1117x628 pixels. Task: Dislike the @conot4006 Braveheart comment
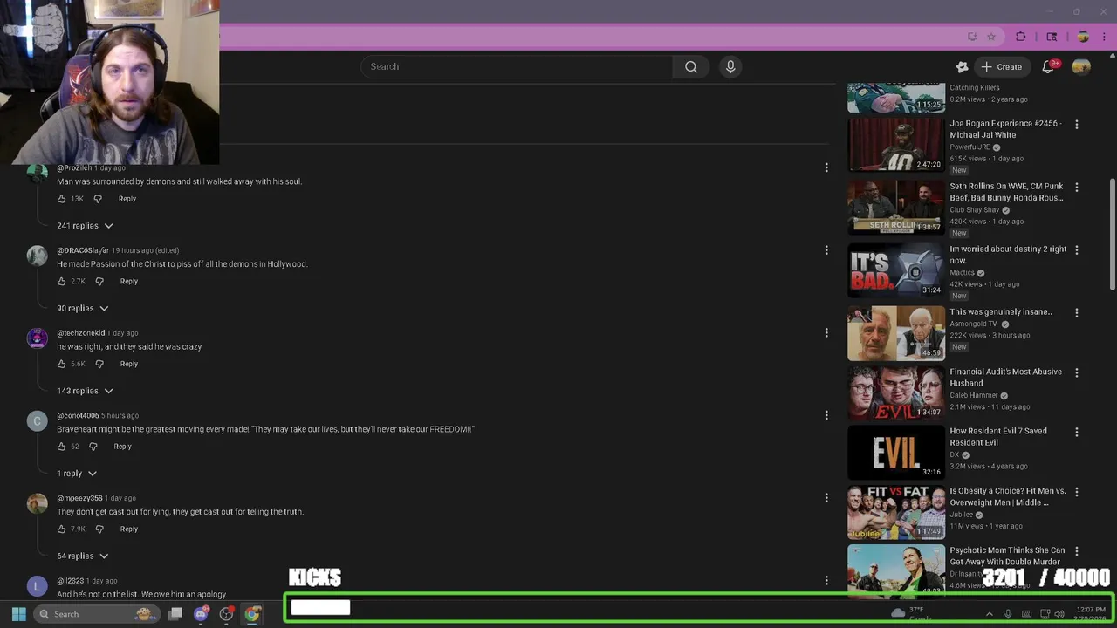tap(93, 447)
